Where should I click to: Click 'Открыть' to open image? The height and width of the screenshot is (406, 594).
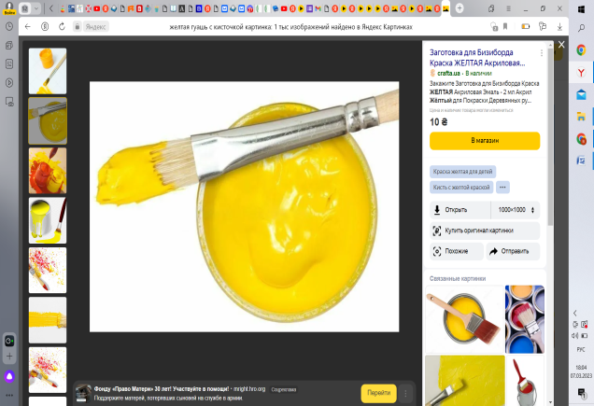[x=460, y=210]
